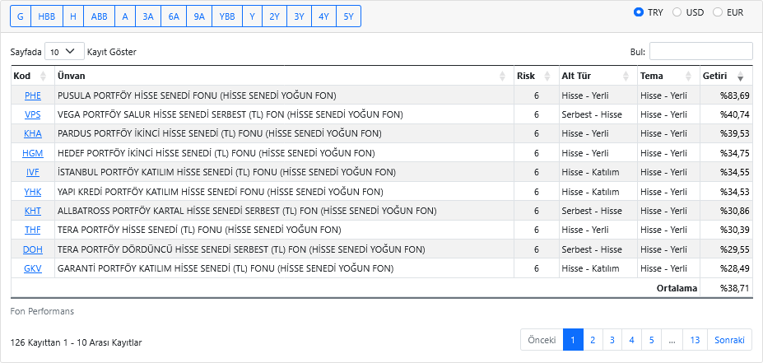Open the YHK fund link
The height and width of the screenshot is (363, 763).
pyautogui.click(x=33, y=192)
